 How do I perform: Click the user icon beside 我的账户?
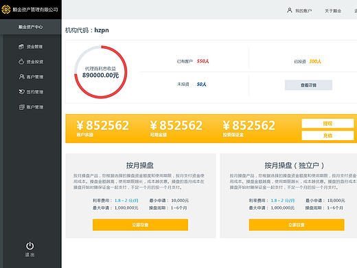coord(290,10)
